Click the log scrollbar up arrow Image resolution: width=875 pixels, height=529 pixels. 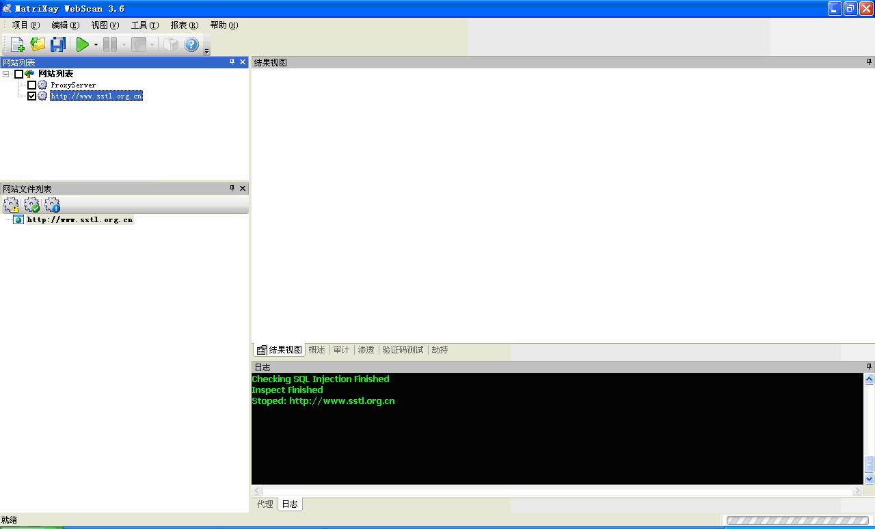pyautogui.click(x=869, y=379)
